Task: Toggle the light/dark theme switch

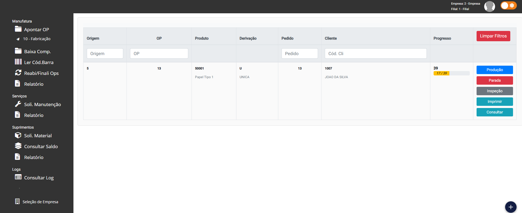Action: pyautogui.click(x=508, y=5)
